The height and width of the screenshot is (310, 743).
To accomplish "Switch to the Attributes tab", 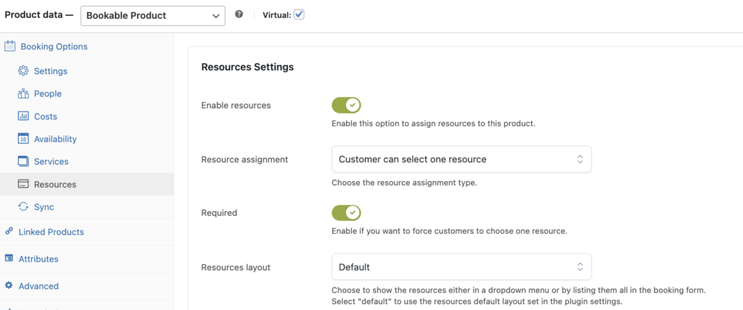I will point(38,259).
